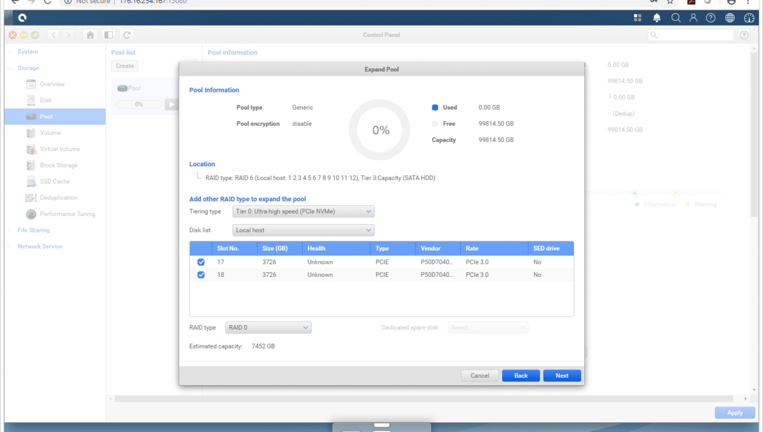763x432 pixels.
Task: Toggle checkbox for slot 18 disk
Action: coord(201,274)
